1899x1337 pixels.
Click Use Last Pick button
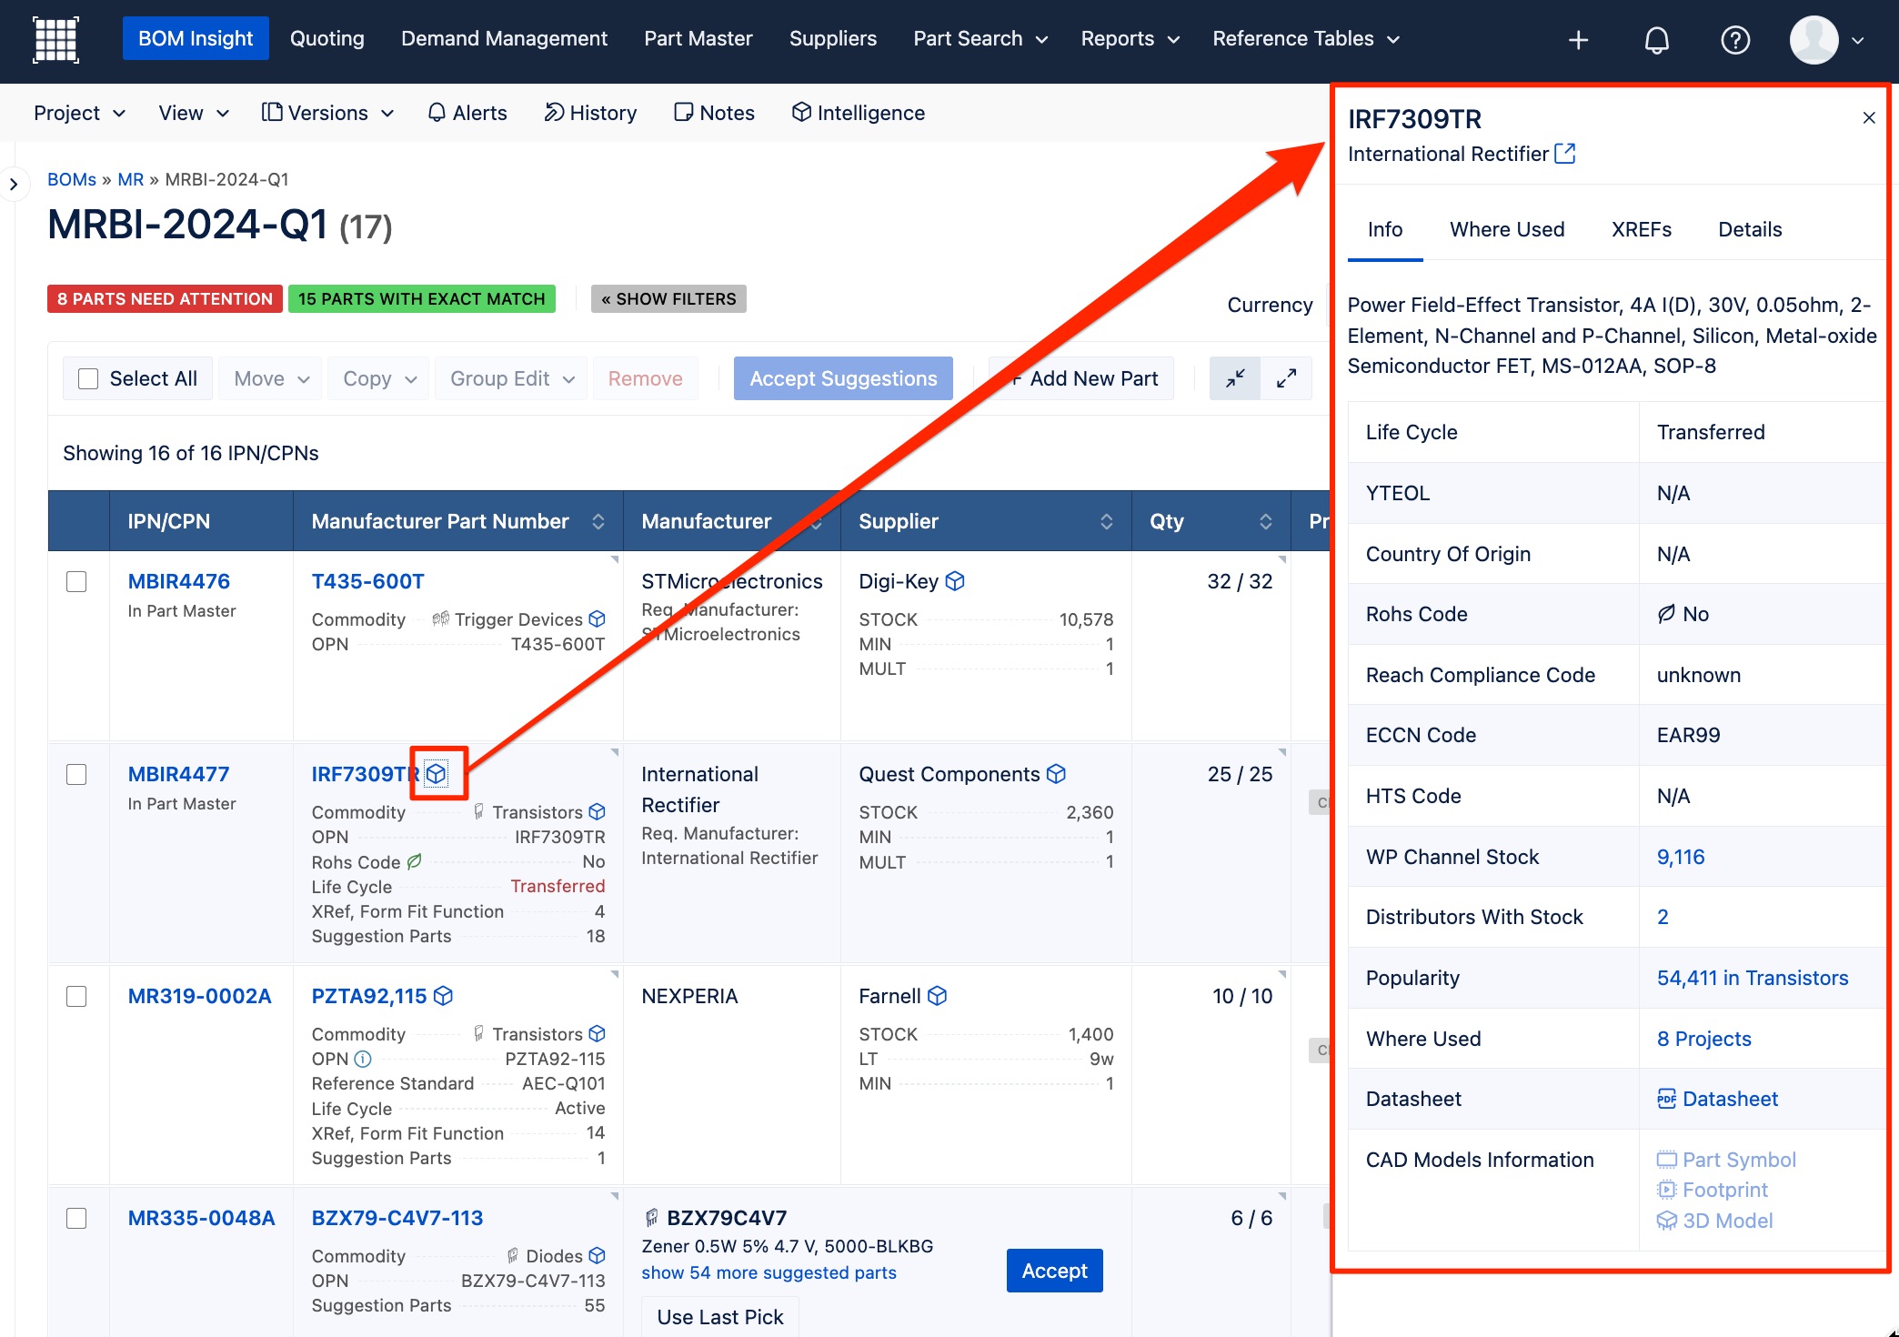pyautogui.click(x=719, y=1317)
